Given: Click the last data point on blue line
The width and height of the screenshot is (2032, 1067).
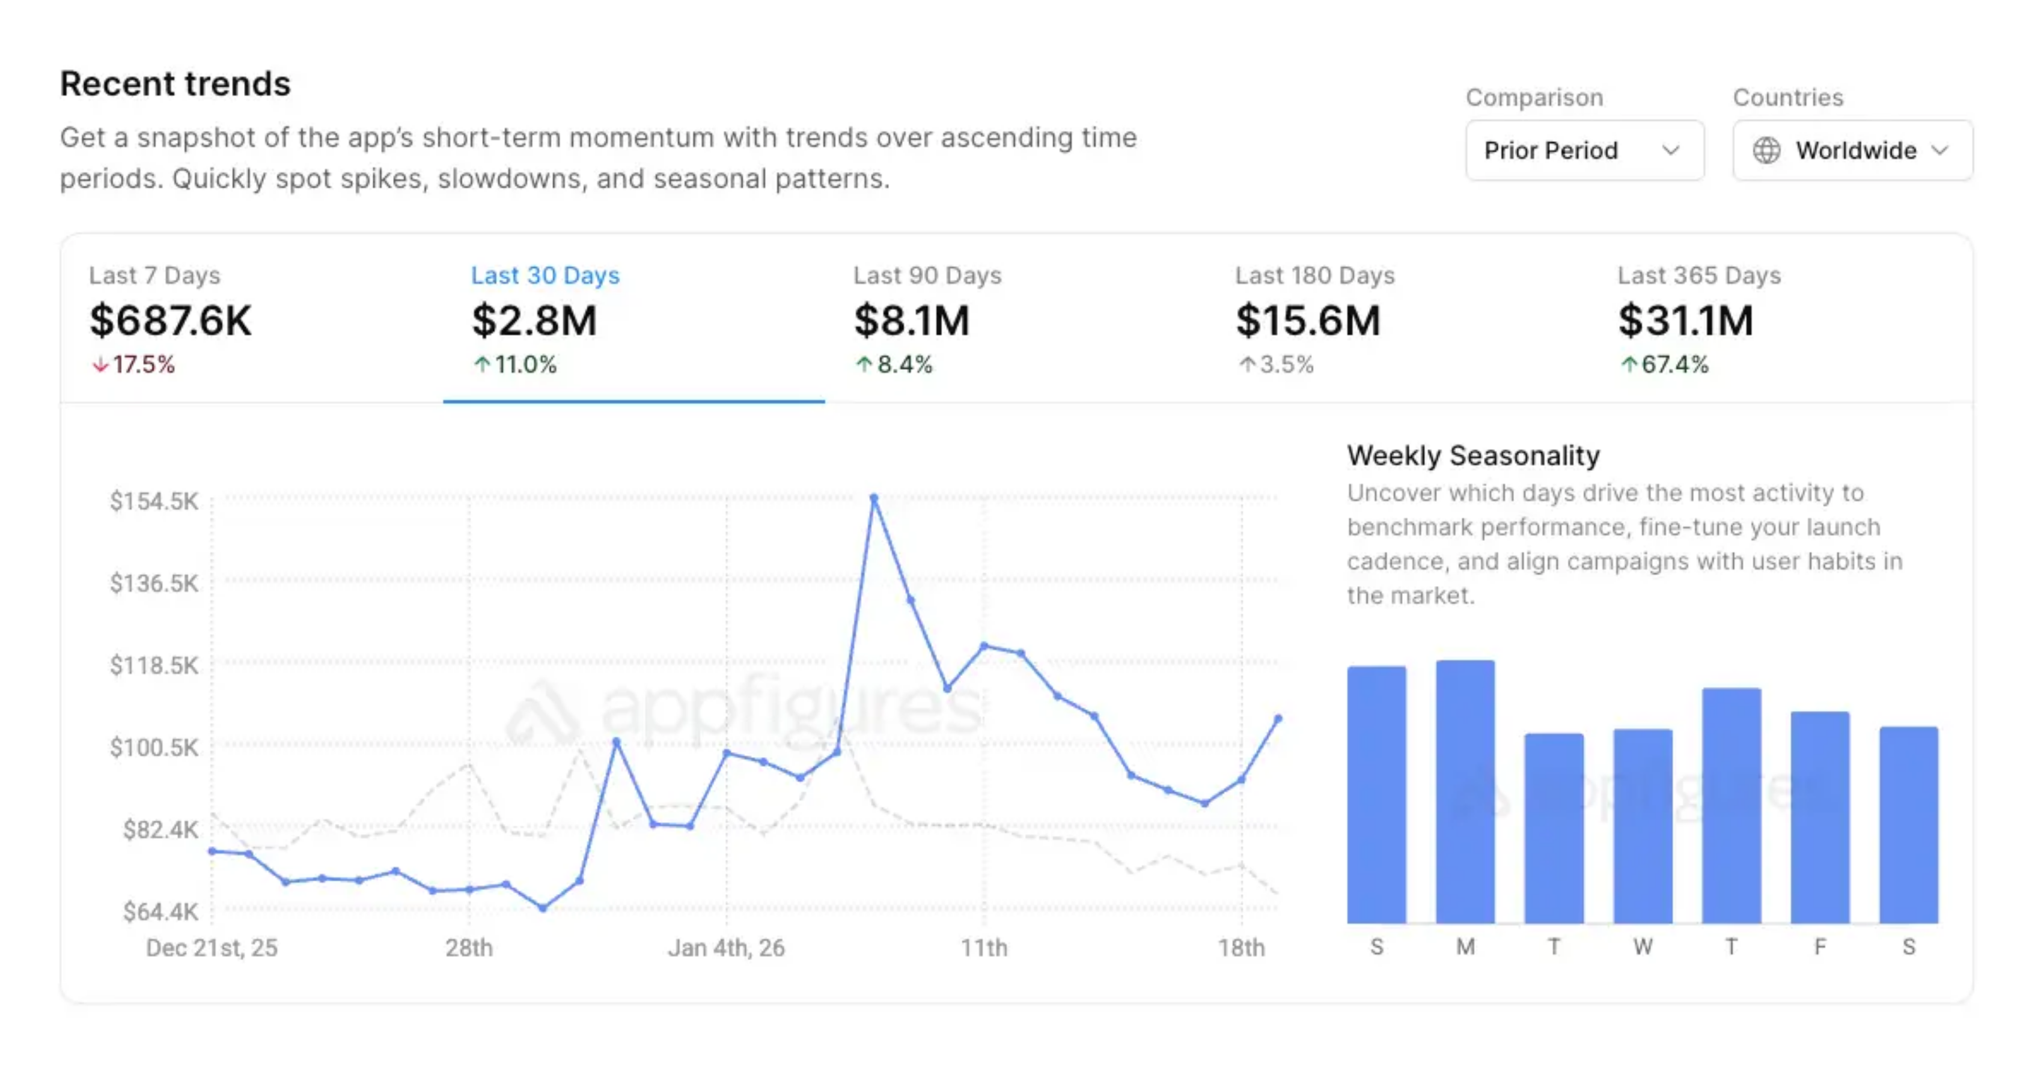Looking at the screenshot, I should [x=1278, y=719].
